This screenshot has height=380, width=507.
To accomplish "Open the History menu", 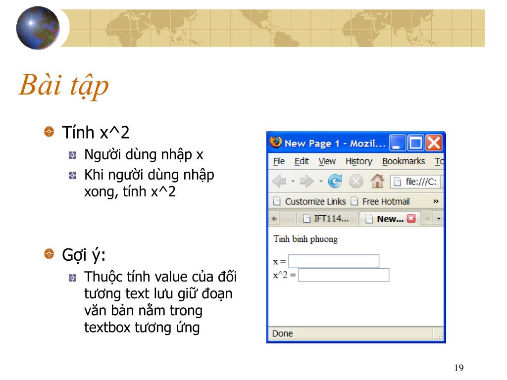I will (358, 161).
